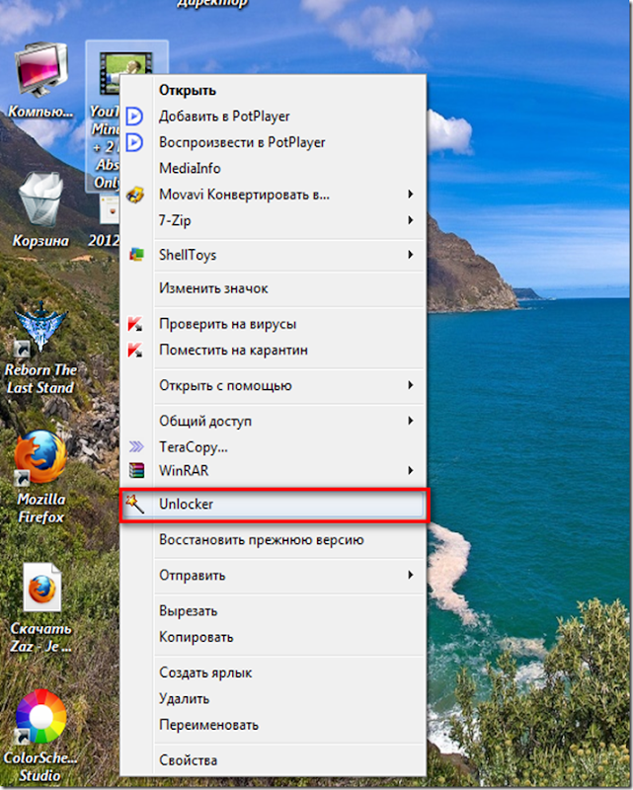Choose Открыть in the context menu
633x790 pixels.
coord(273,90)
